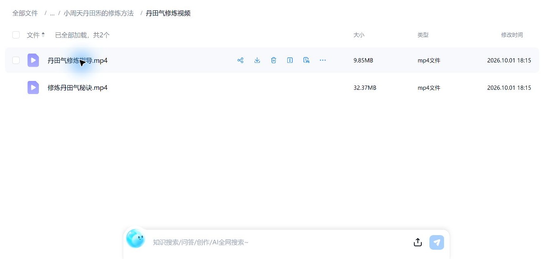Send the query with the paper-plane button

(x=437, y=242)
